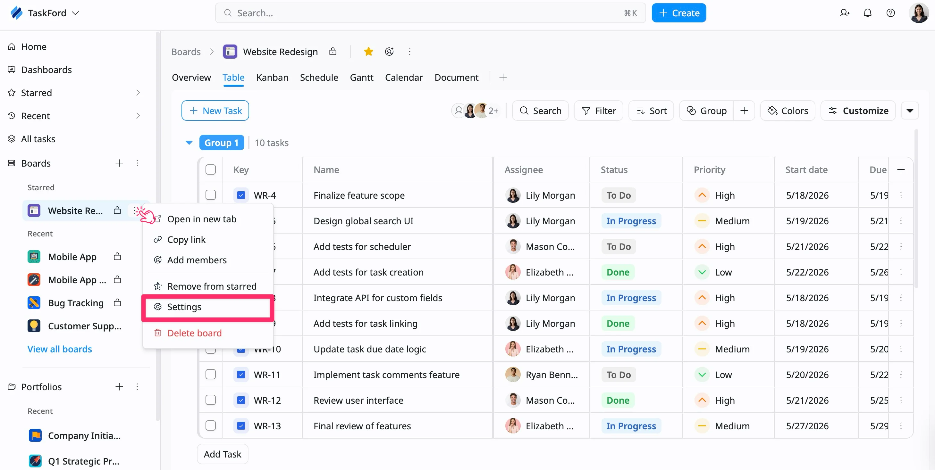Click the table vertical scrollbar
This screenshot has width=935, height=470.
coord(916,209)
